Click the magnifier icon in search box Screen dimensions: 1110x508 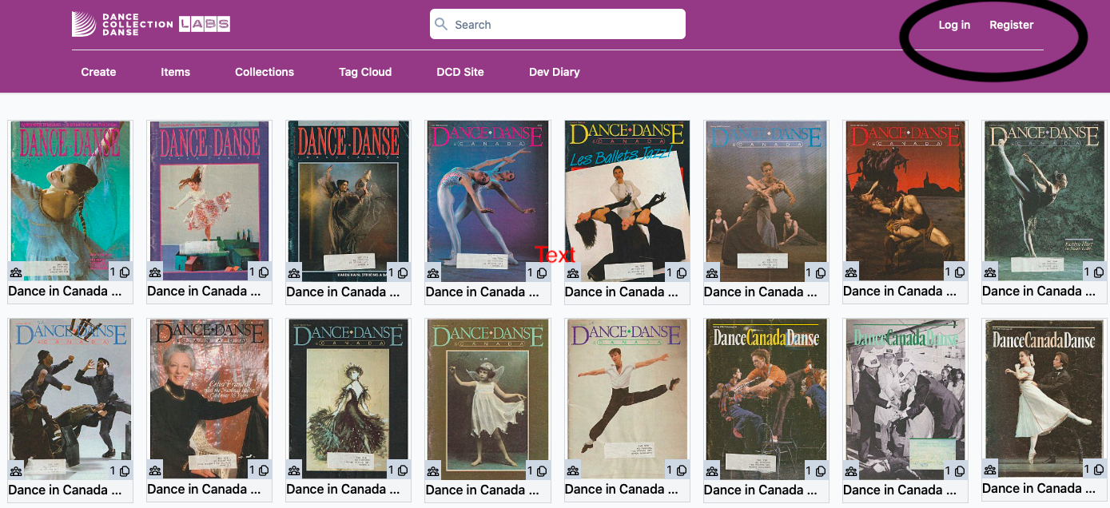[x=441, y=24]
